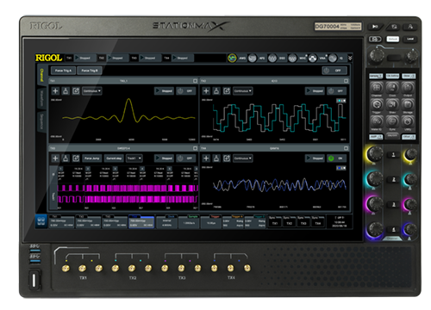Select the DSG mode icon

click(272, 59)
